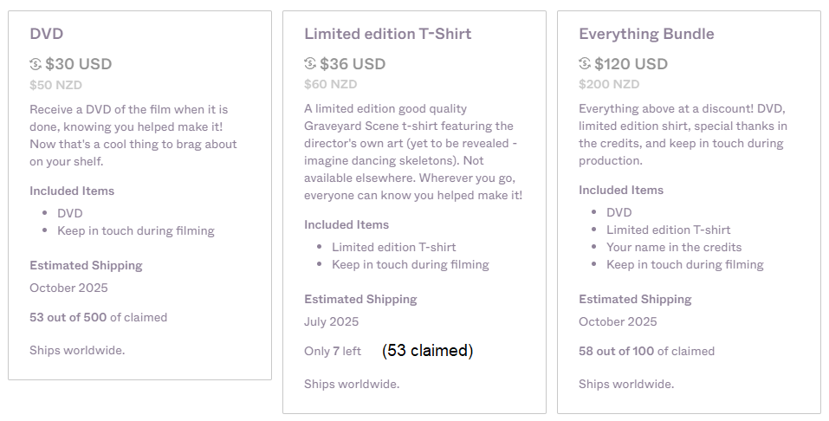Click the currency conversion icon beside $30 USD
The height and width of the screenshot is (421, 829).
click(36, 64)
